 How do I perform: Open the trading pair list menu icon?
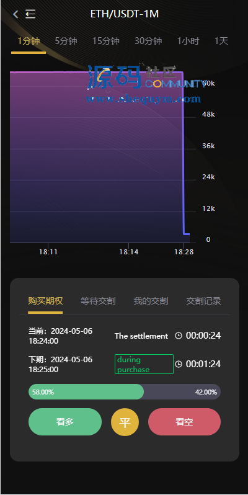pyautogui.click(x=30, y=14)
